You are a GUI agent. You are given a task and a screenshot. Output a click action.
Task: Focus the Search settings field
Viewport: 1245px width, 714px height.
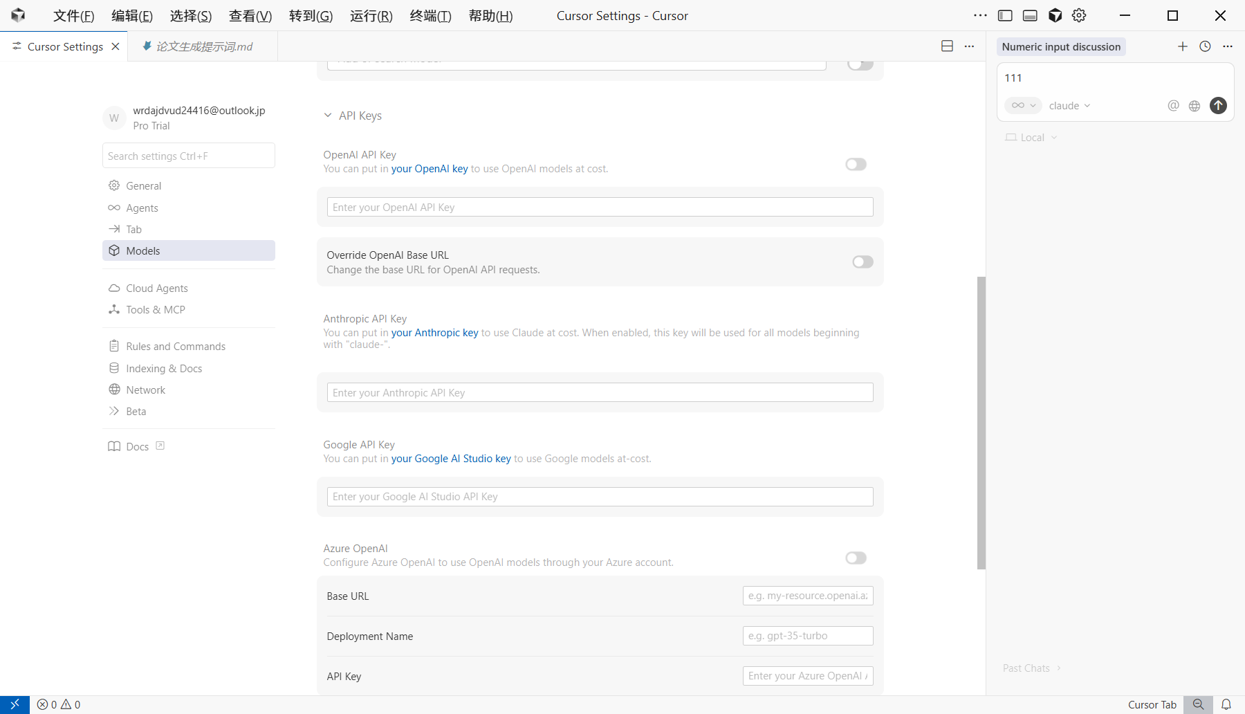coord(189,156)
